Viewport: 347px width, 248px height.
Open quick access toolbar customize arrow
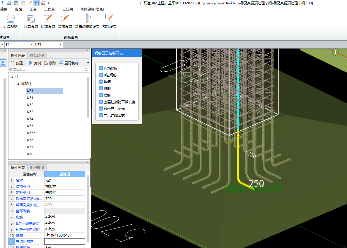pyautogui.click(x=49, y=3)
